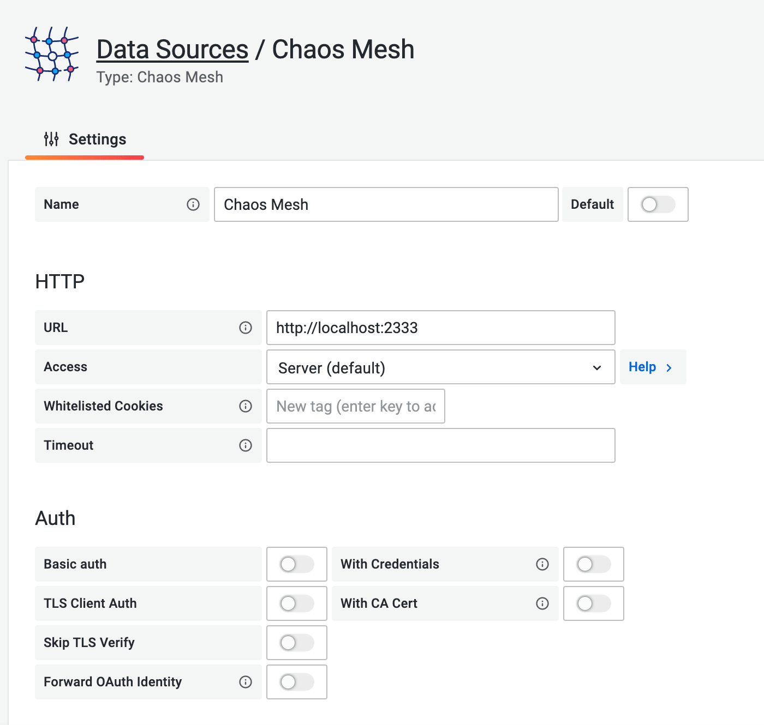Click the URL field containing http://localhost:2333

pyautogui.click(x=440, y=328)
